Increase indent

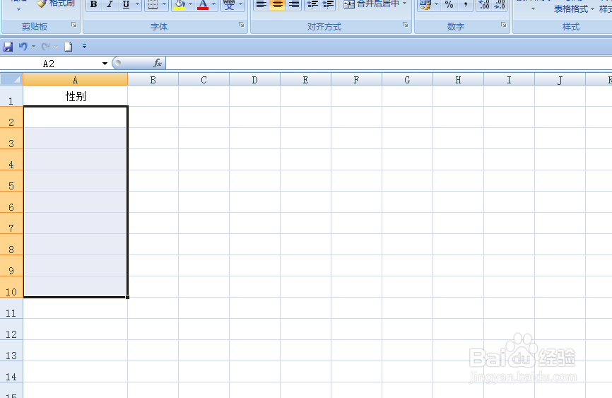[x=328, y=5]
